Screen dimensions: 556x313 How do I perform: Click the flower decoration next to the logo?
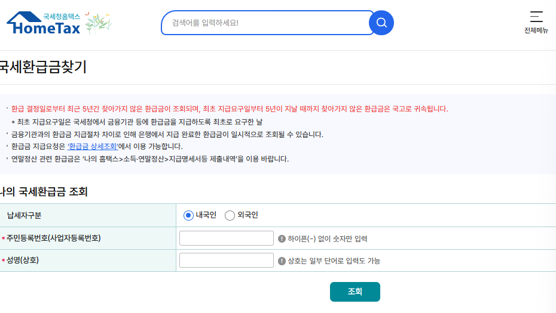pyautogui.click(x=98, y=23)
